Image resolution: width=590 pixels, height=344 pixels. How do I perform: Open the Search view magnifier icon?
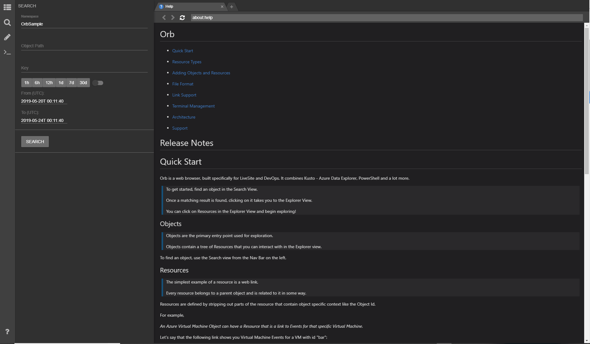click(x=7, y=22)
